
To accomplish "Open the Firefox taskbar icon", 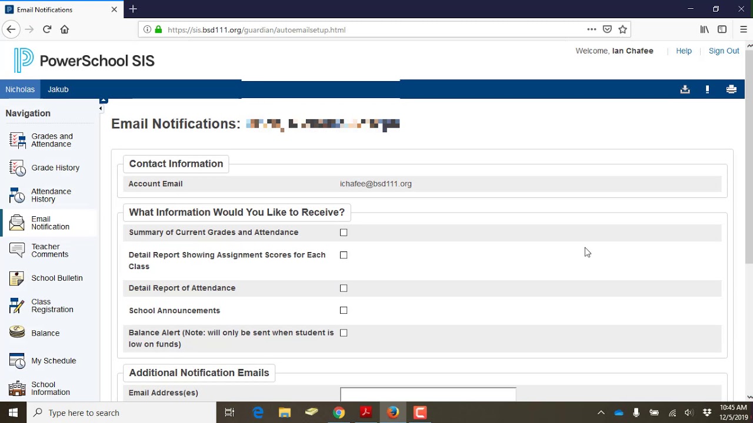I will click(x=393, y=412).
